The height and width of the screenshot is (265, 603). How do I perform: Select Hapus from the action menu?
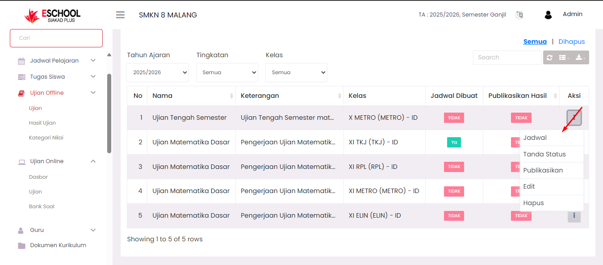click(533, 203)
